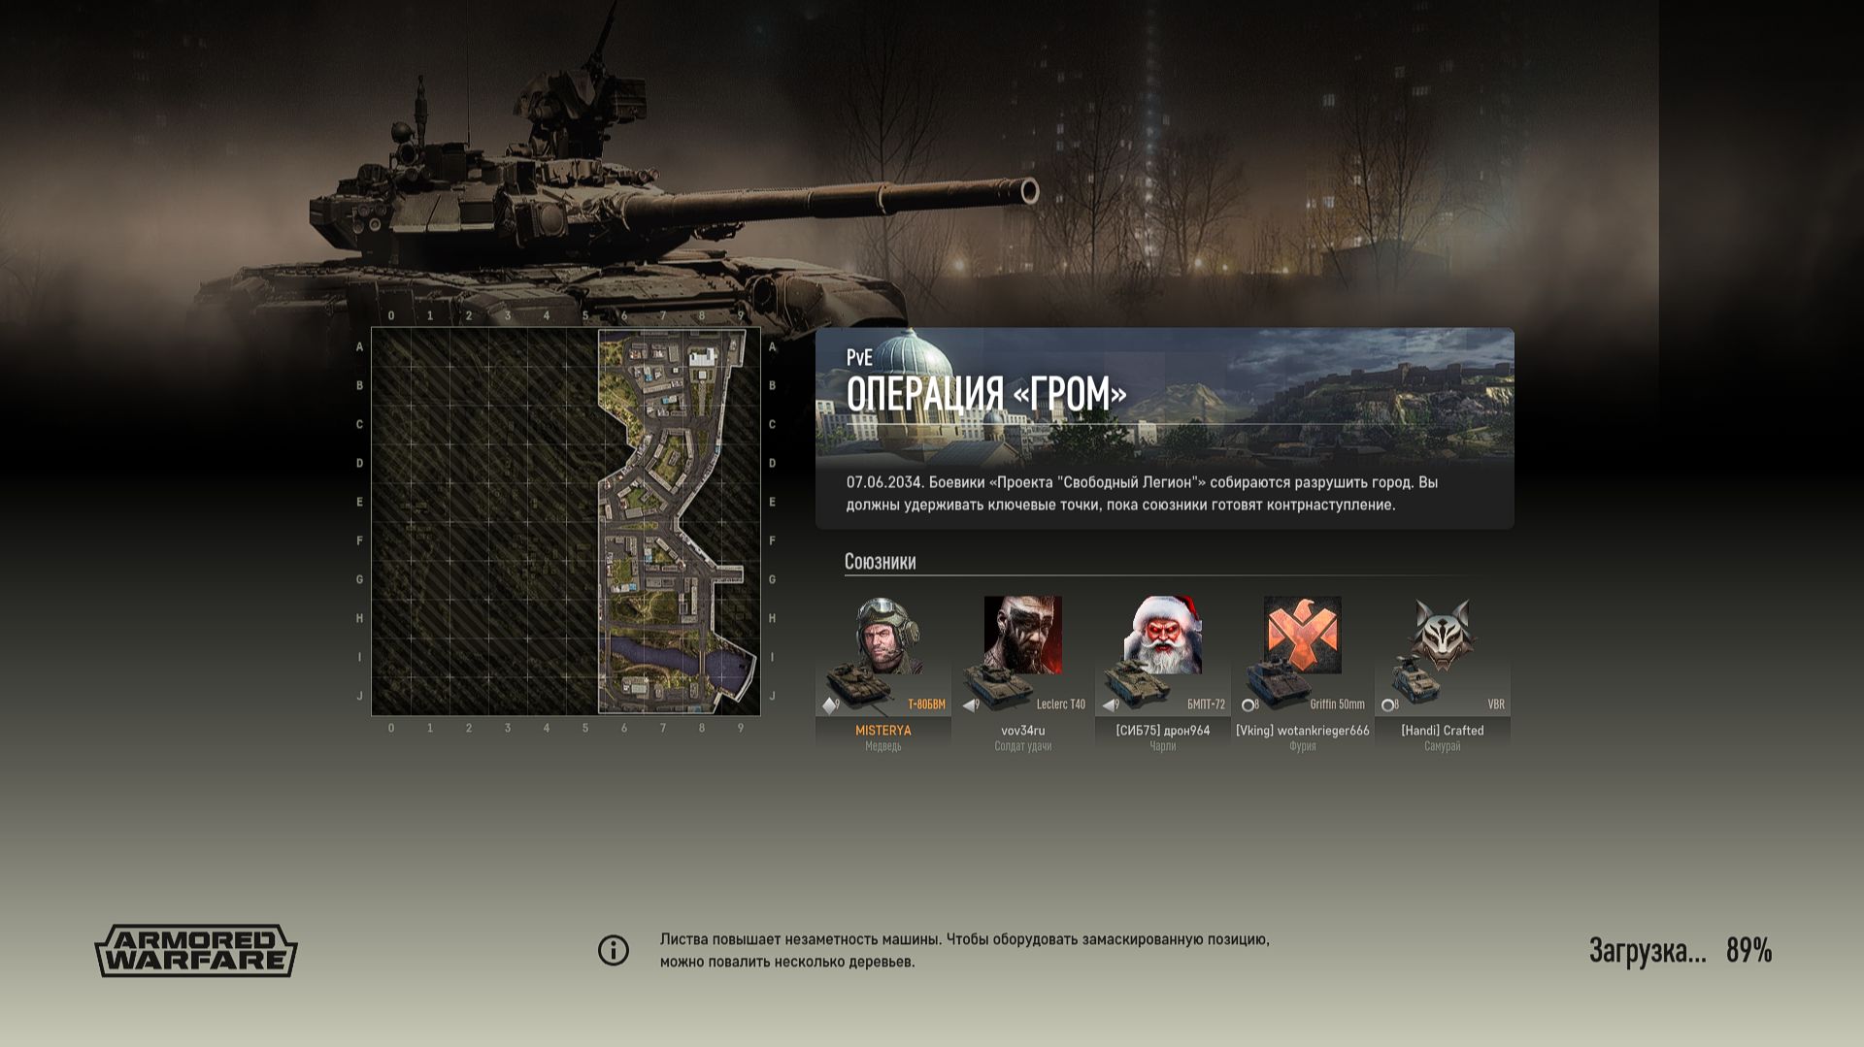Click the mission description text
Viewport: 1864px width, 1047px height.
click(x=1142, y=494)
